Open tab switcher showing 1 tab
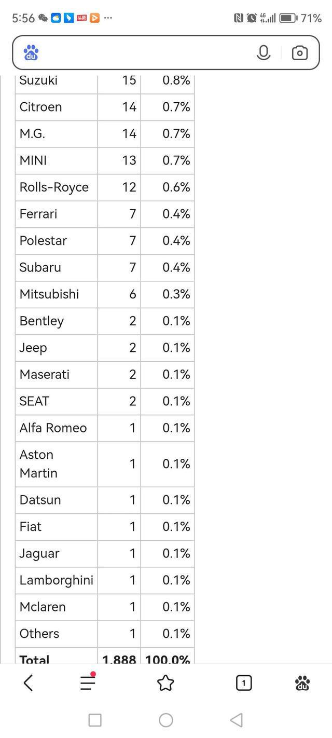Image resolution: width=332 pixels, height=738 pixels. point(243,683)
